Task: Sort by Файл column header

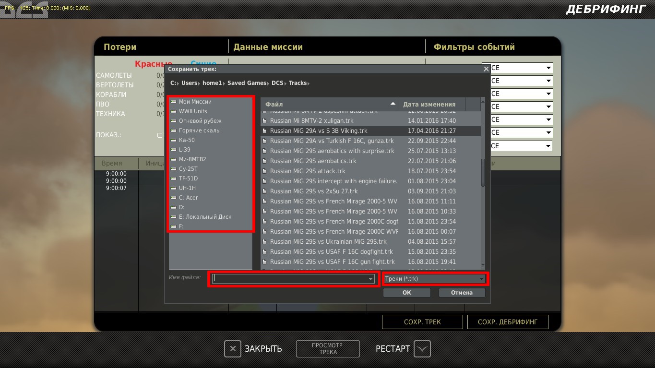Action: [x=329, y=104]
